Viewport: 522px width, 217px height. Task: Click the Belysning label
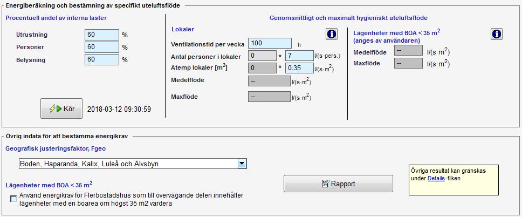(x=31, y=60)
